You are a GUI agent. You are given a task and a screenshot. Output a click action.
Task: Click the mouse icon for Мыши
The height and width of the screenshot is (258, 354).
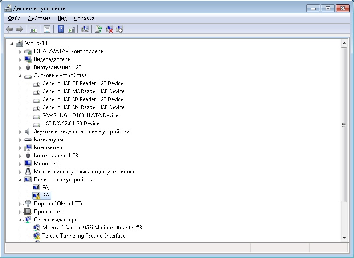pos(28,172)
